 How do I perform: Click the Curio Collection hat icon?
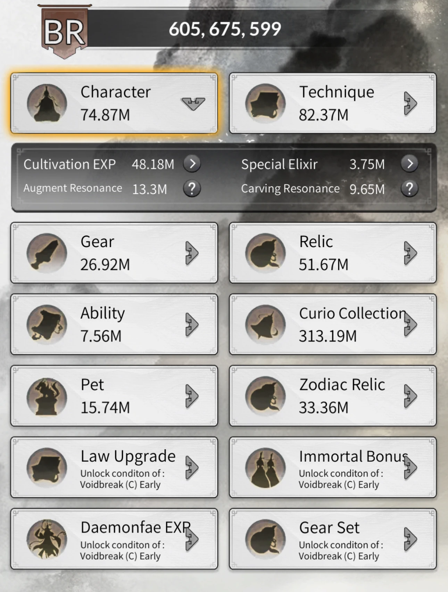[x=265, y=325]
